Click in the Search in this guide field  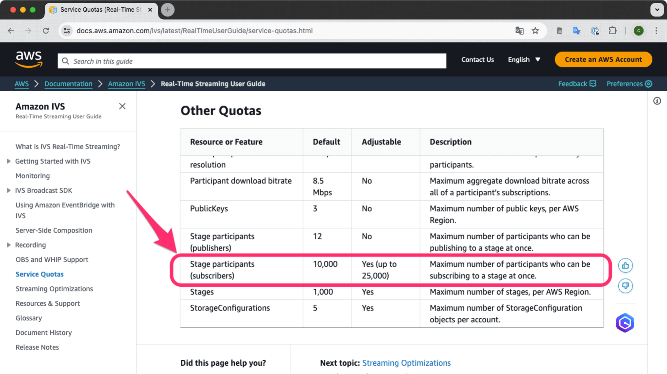252,61
